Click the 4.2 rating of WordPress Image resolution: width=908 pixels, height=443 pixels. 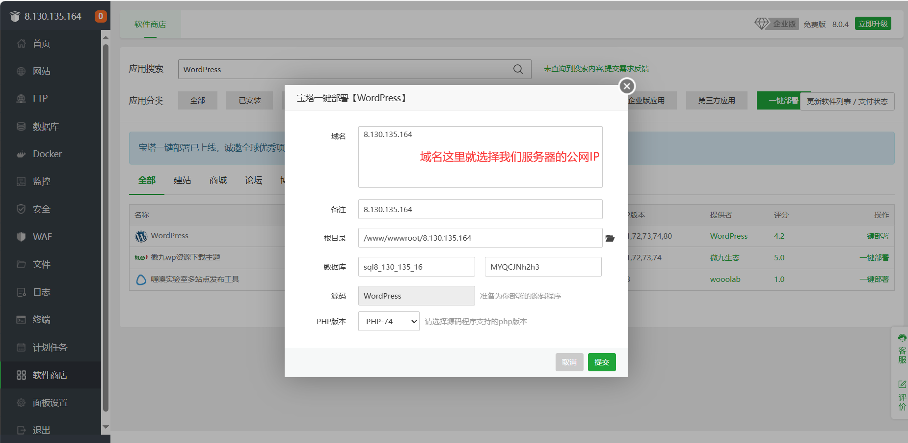[x=779, y=236]
